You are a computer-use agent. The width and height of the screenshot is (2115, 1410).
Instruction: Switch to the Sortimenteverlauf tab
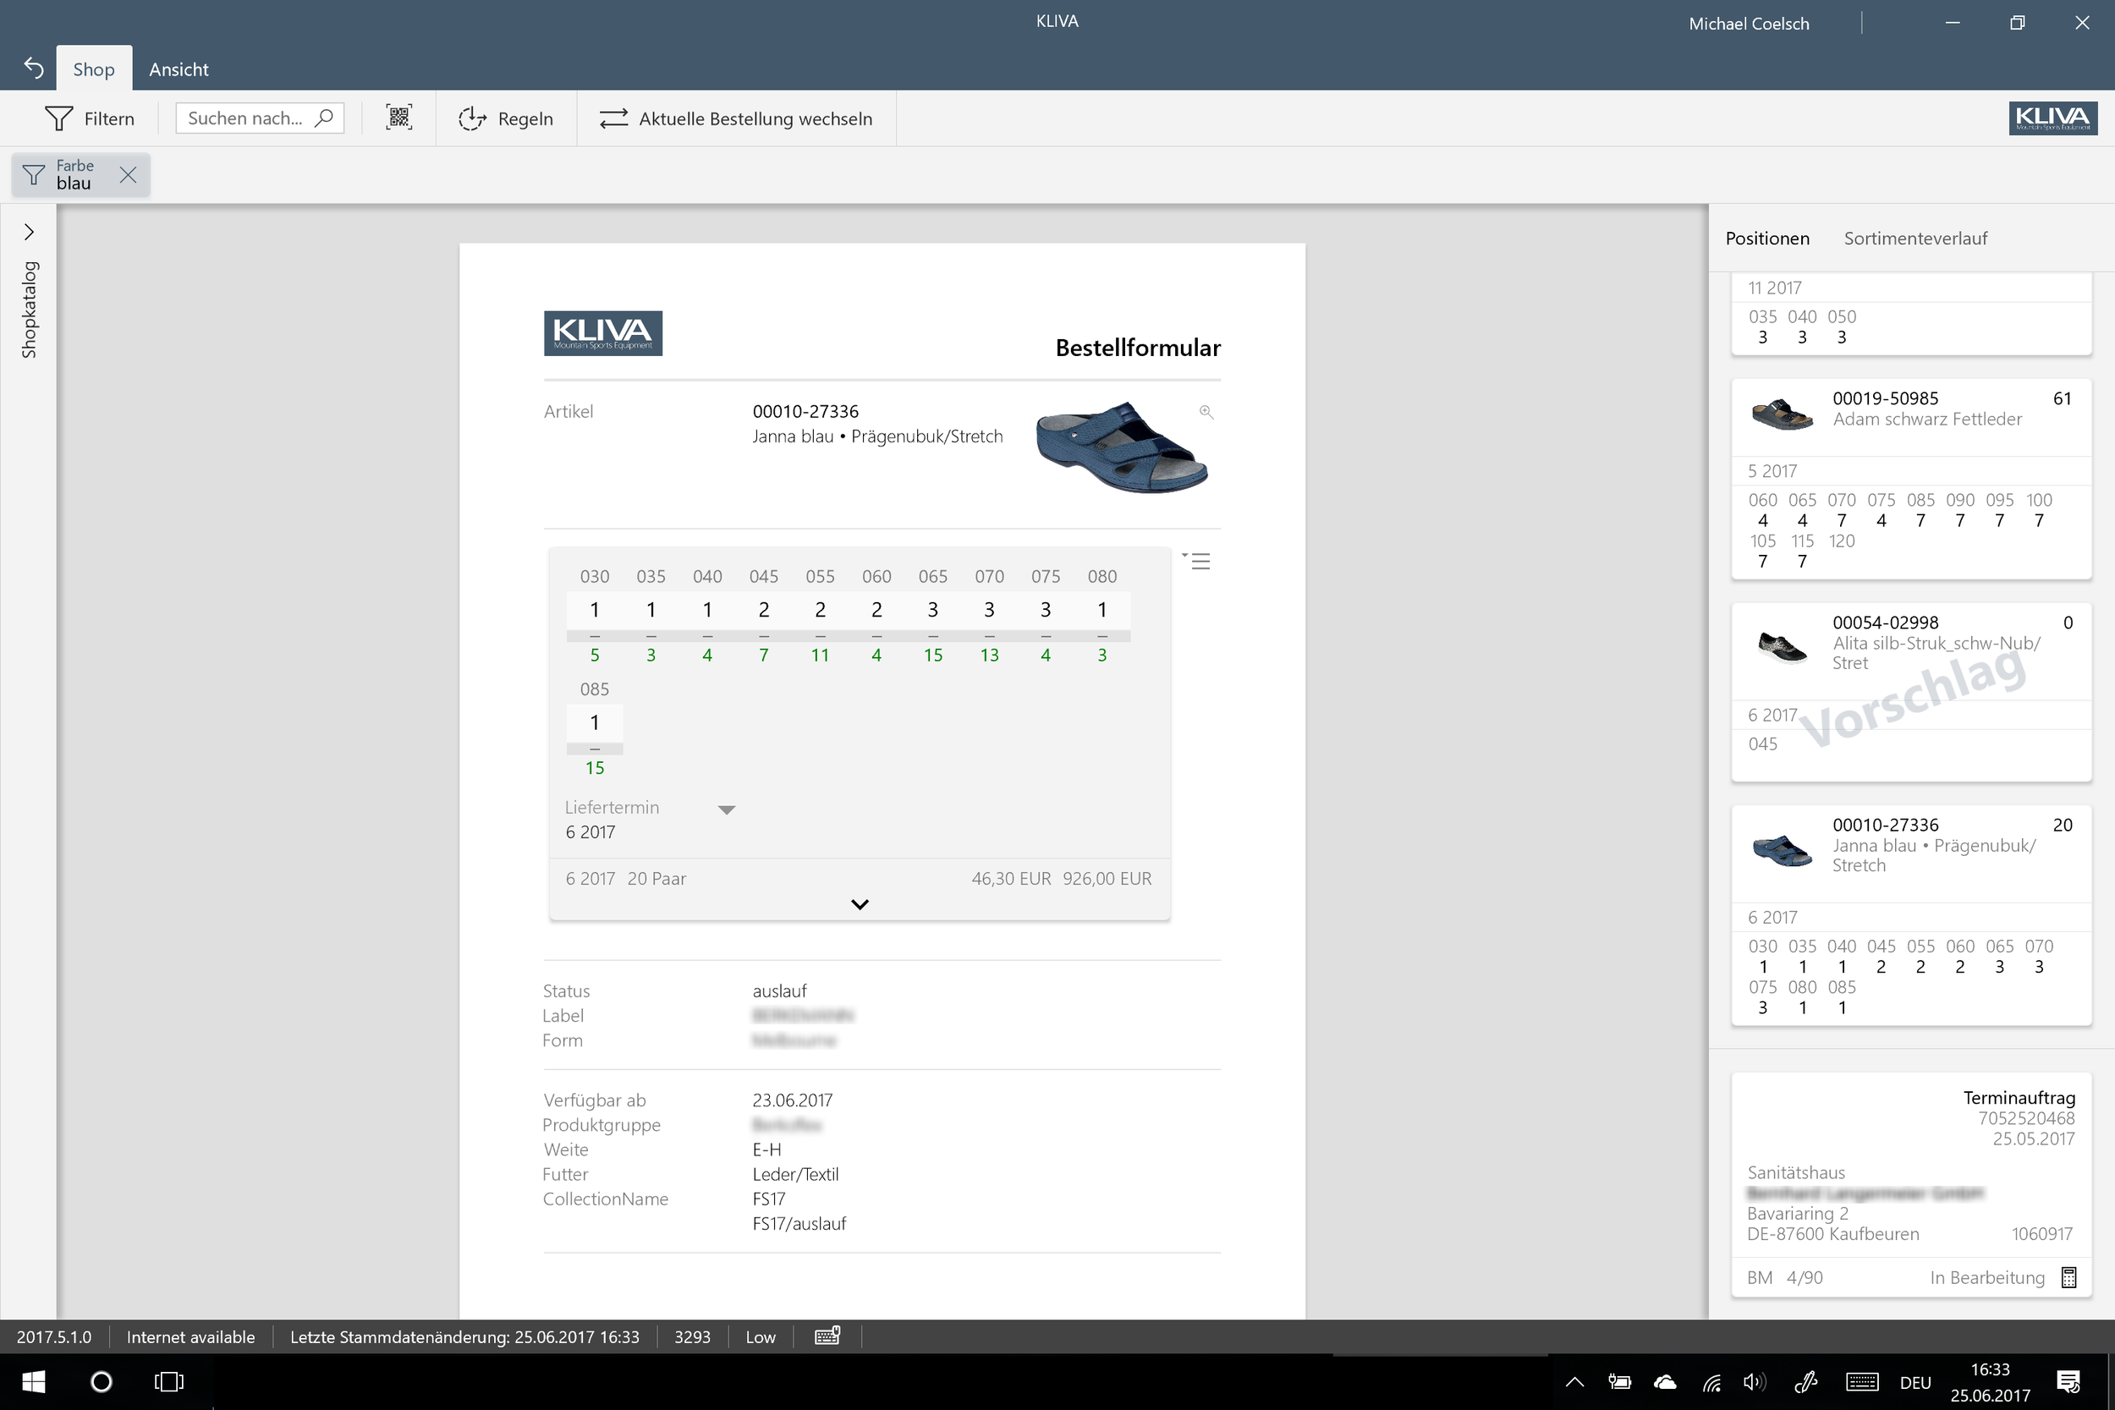(x=1915, y=239)
